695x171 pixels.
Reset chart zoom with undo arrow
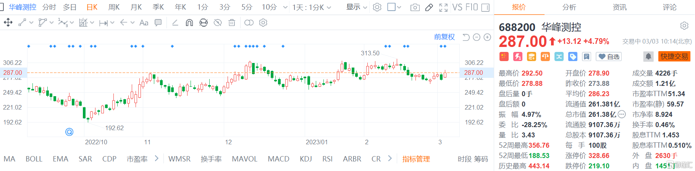point(466,37)
